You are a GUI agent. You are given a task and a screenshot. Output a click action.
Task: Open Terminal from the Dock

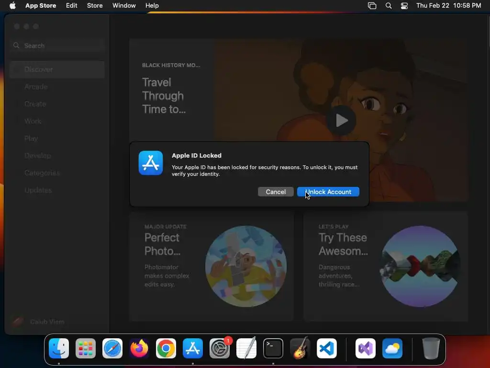pos(273,348)
